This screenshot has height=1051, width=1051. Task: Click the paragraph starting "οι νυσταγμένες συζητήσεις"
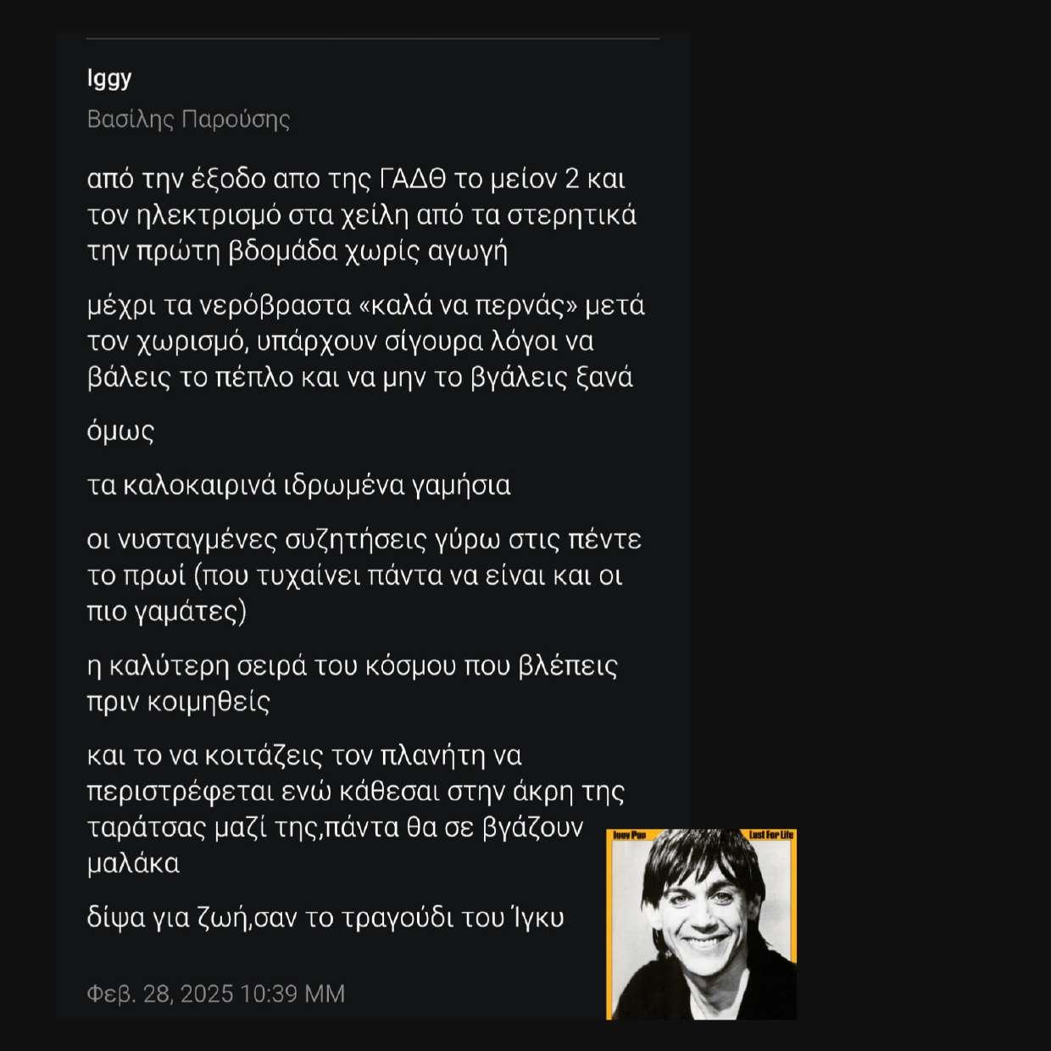click(364, 576)
